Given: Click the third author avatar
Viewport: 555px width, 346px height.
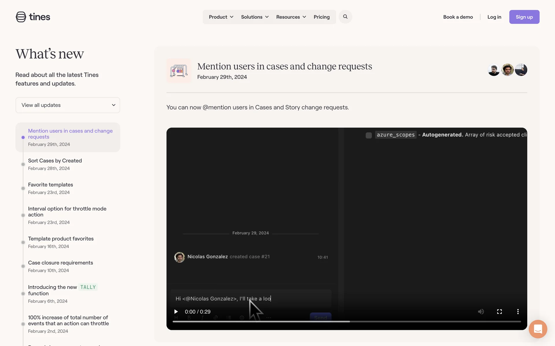Looking at the screenshot, I should coord(521,70).
